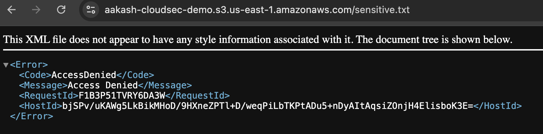Click the forward navigation arrow
Image resolution: width=543 pixels, height=134 pixels.
tap(36, 10)
